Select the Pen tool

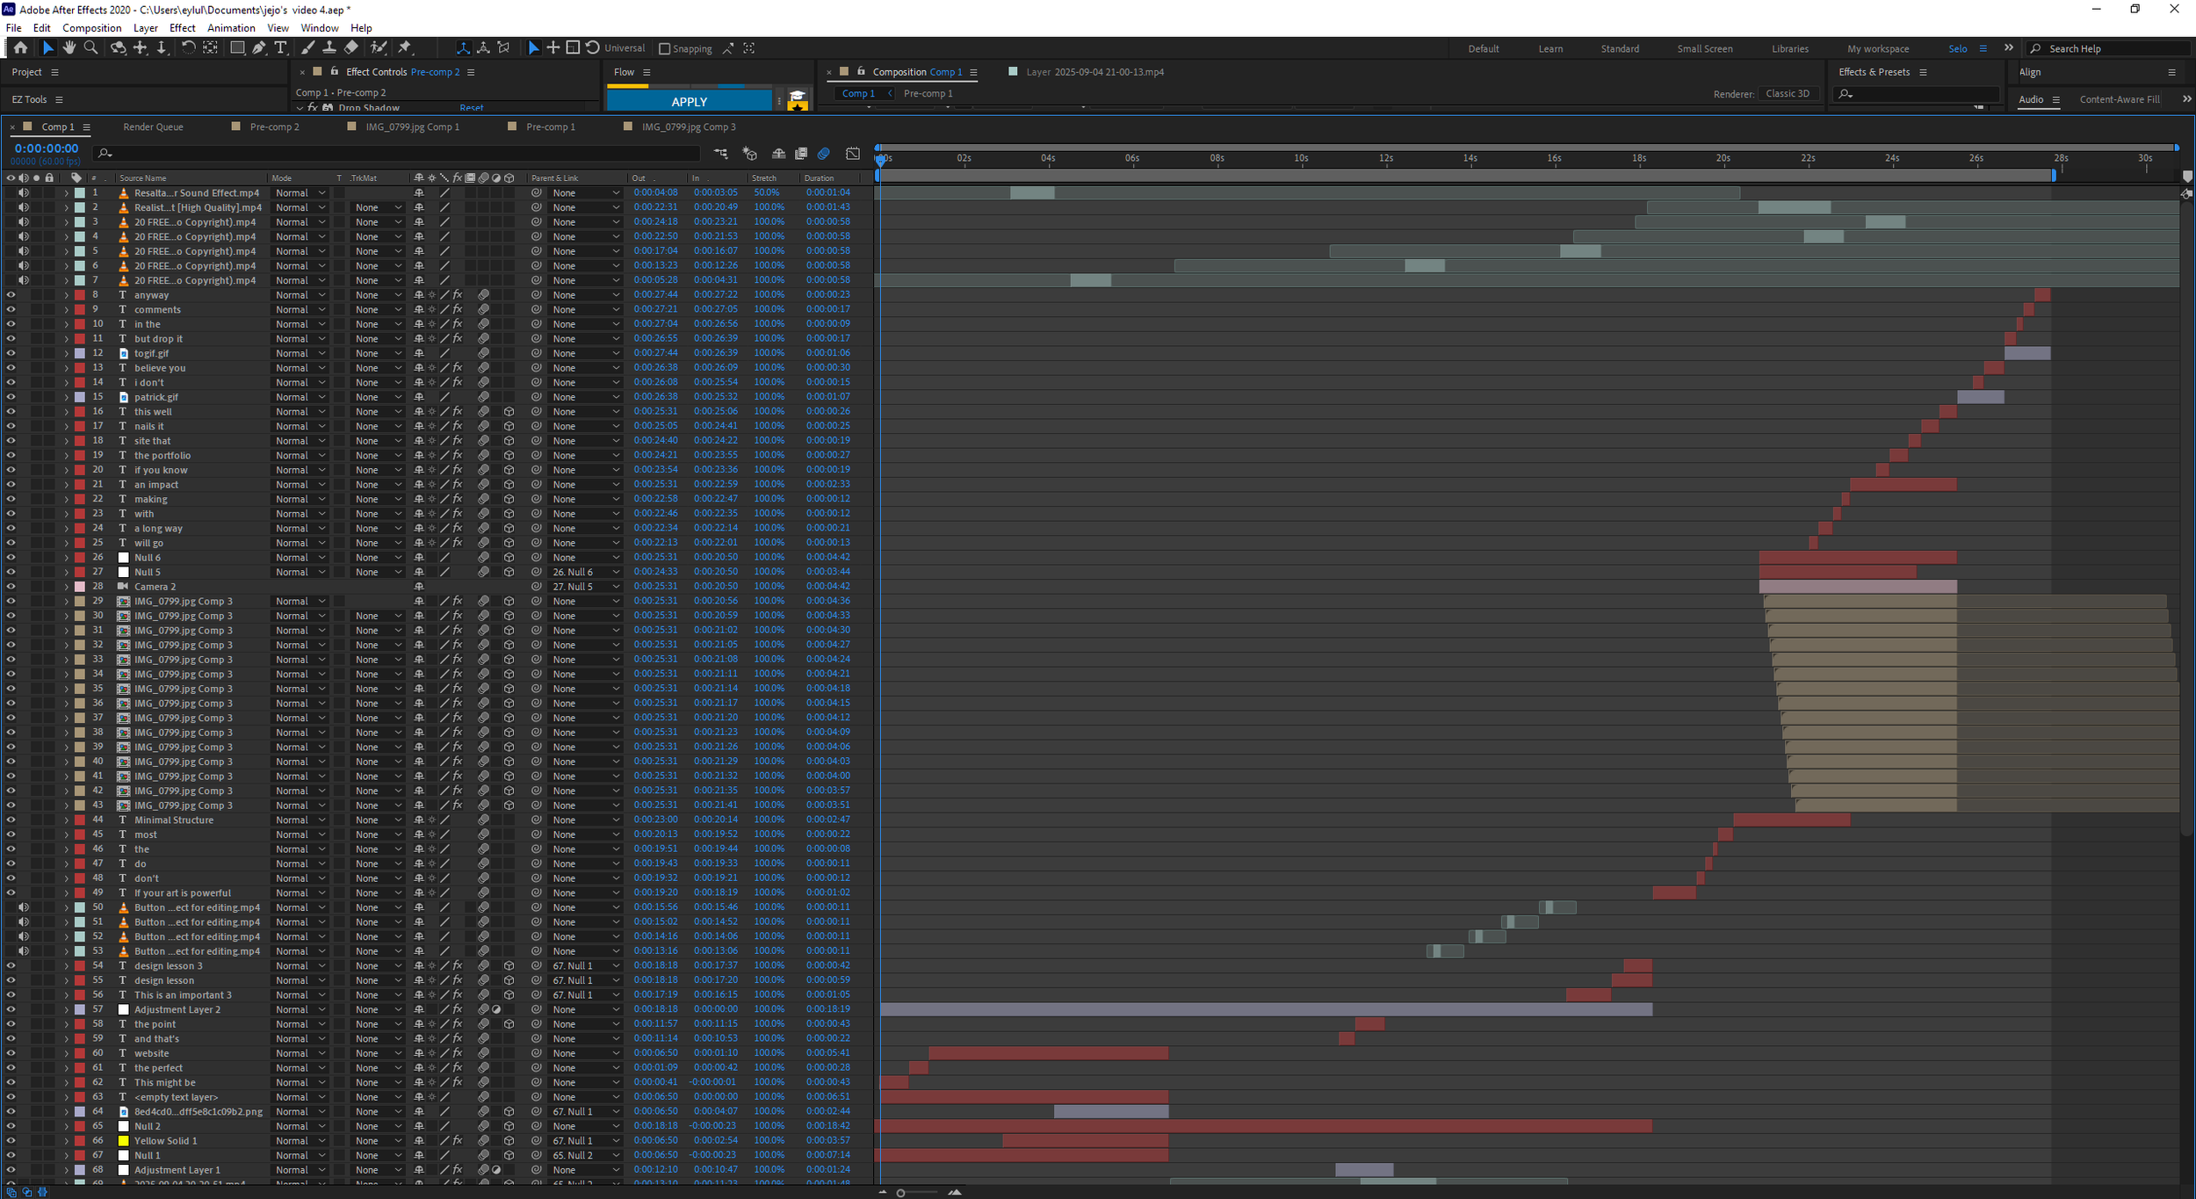click(x=259, y=48)
